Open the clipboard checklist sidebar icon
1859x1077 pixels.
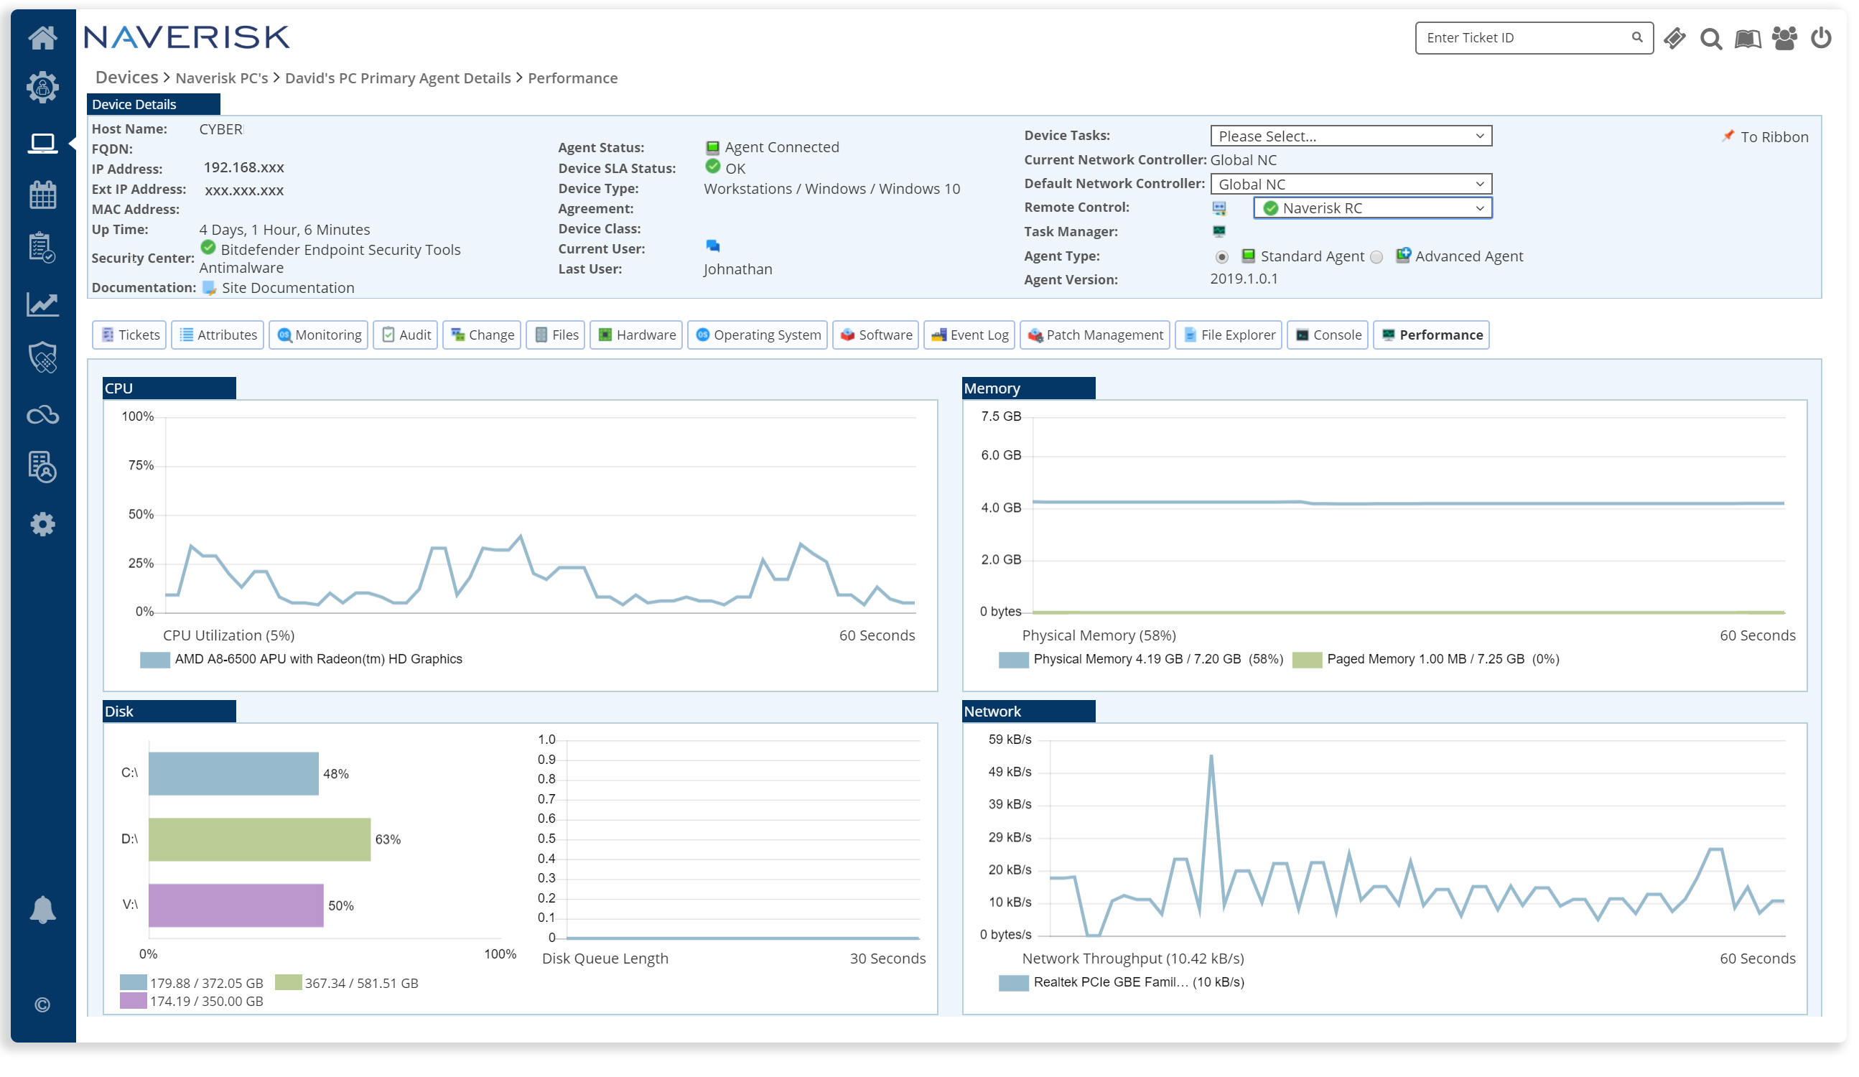(43, 248)
